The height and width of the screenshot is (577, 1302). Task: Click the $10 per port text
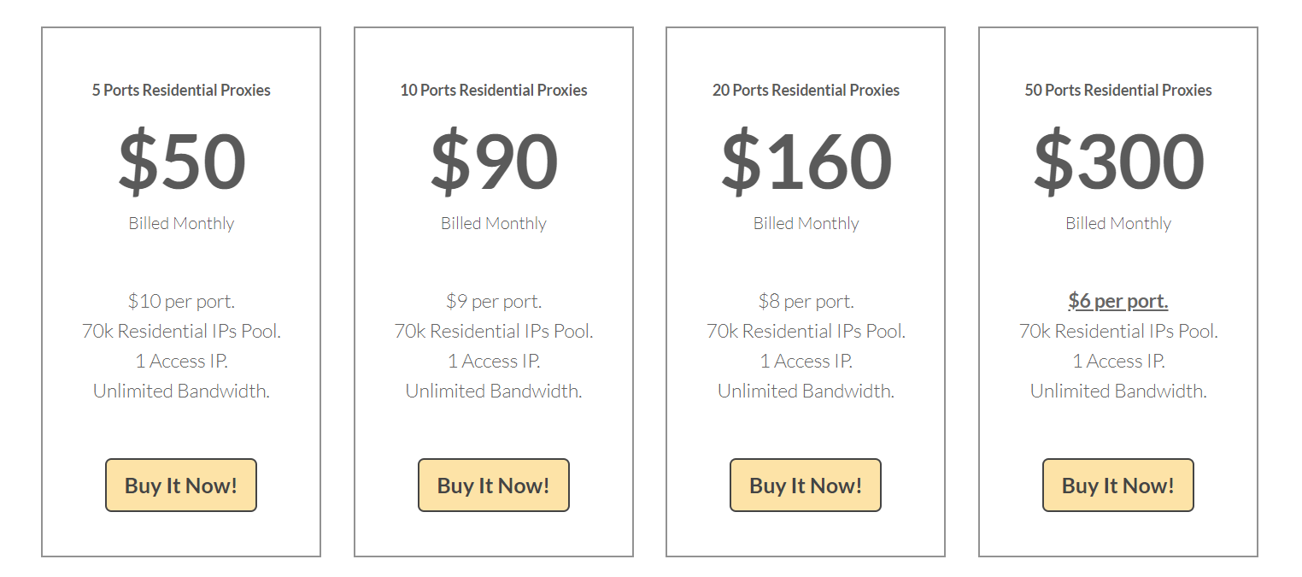coord(181,301)
